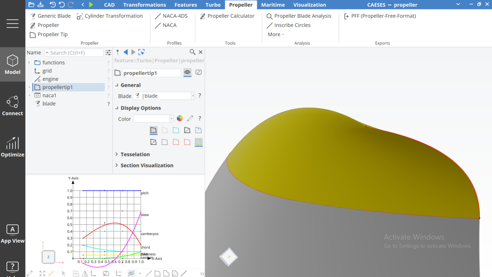Open the color wheel picker
492x277 pixels.
coord(180,119)
